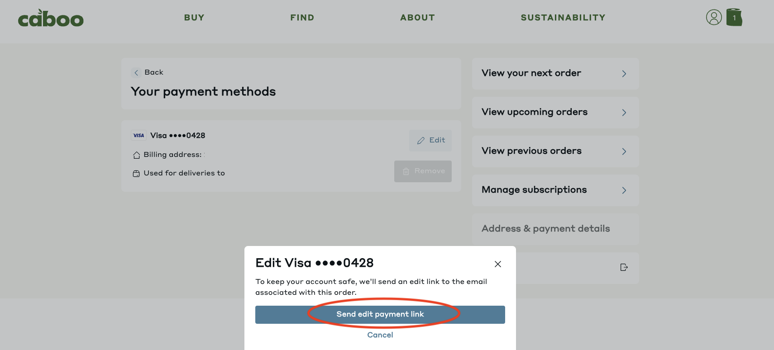
Task: Click Send edit payment link button
Action: tap(380, 315)
